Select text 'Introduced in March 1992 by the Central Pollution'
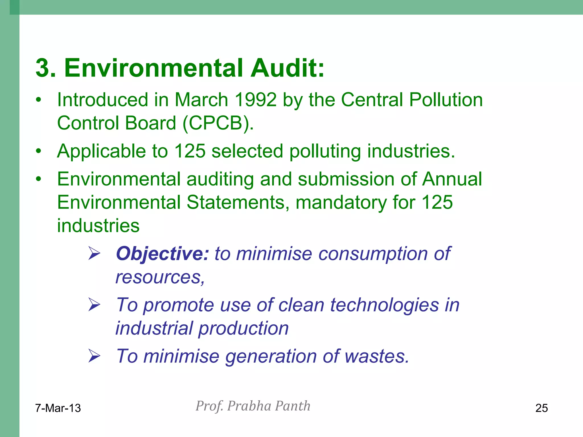Screen dimensions: 583x437 pyautogui.click(x=270, y=100)
